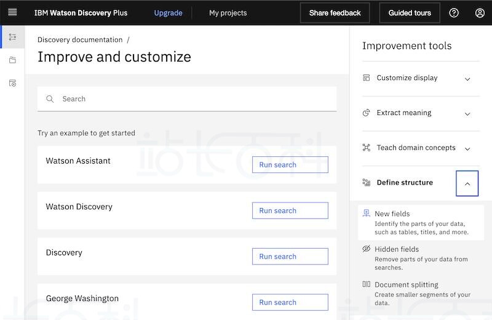Screen dimensions: 492x320
Task: Select the Customize display label
Action: tap(407, 78)
